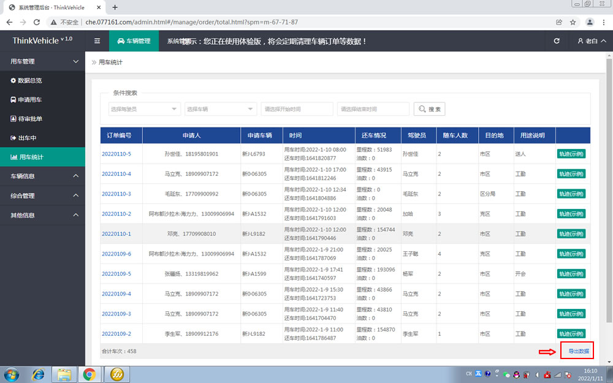Expand the 车辆信息 sidebar section

[43, 176]
